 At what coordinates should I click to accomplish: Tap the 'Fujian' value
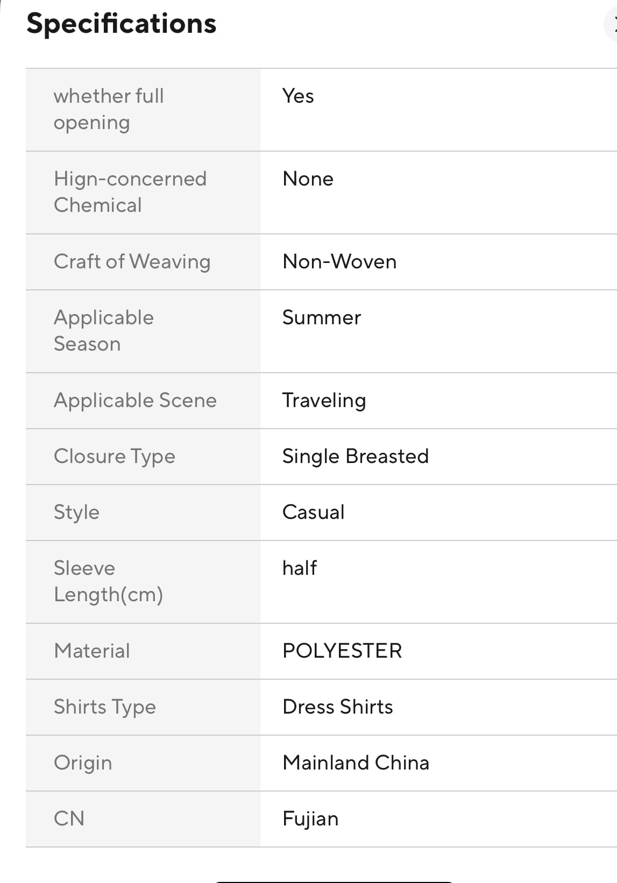click(x=310, y=819)
